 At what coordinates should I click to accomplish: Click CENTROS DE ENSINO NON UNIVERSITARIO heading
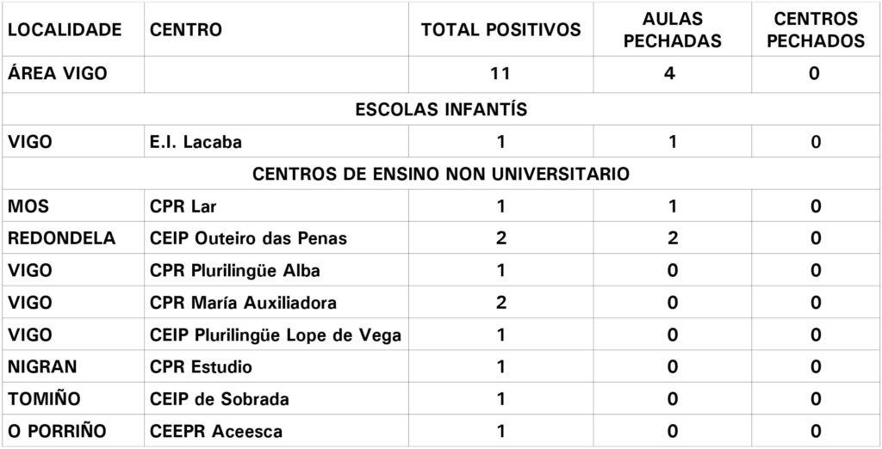(441, 174)
